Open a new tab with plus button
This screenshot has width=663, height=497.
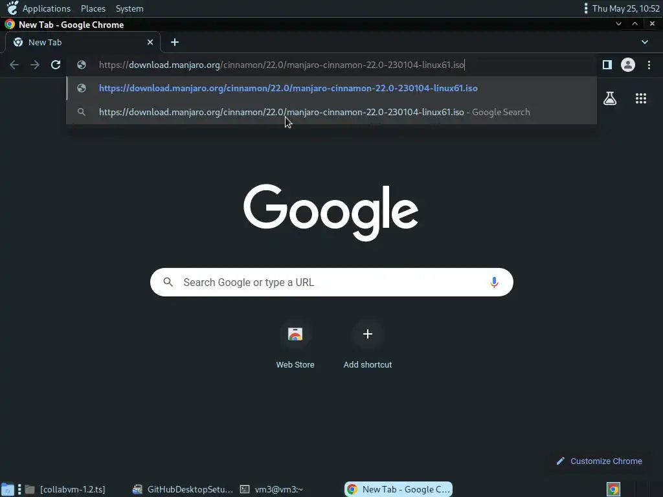point(175,42)
